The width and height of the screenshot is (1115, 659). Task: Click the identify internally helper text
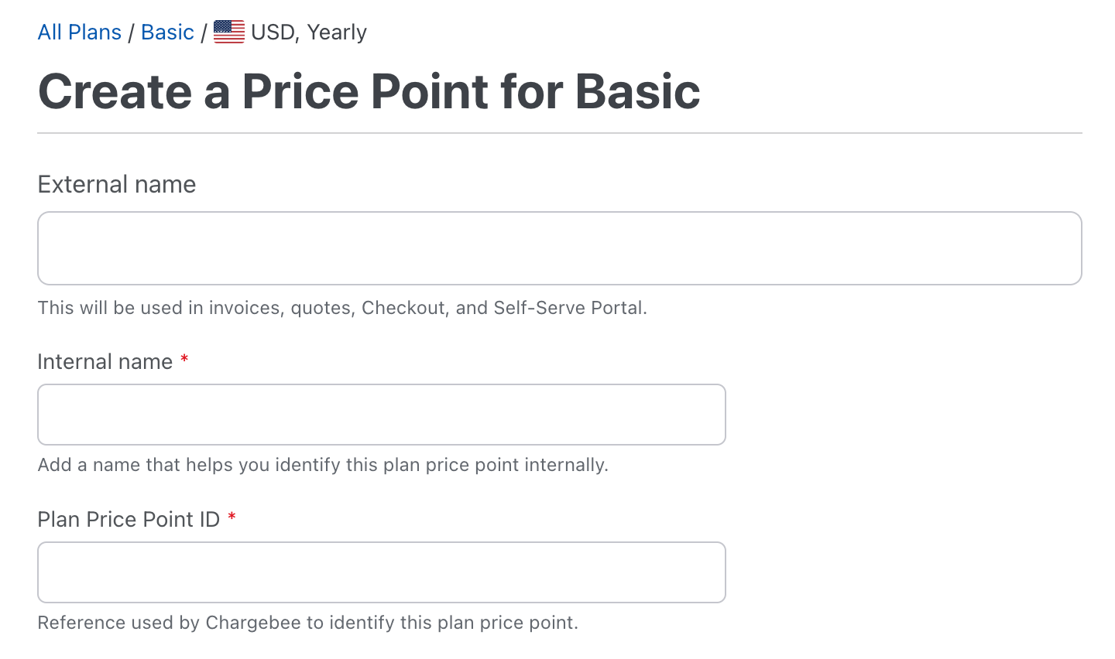[x=323, y=465]
